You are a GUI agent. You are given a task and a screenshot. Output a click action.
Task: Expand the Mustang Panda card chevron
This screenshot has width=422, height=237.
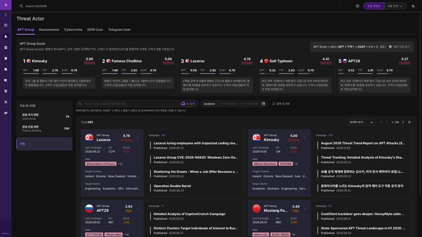(304, 208)
